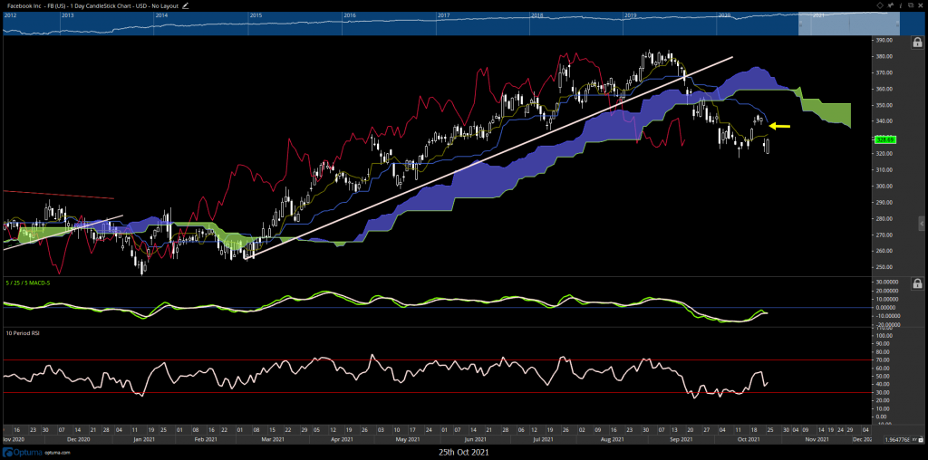Toggle the price scale lock icon
928x460 pixels.
pos(917,43)
